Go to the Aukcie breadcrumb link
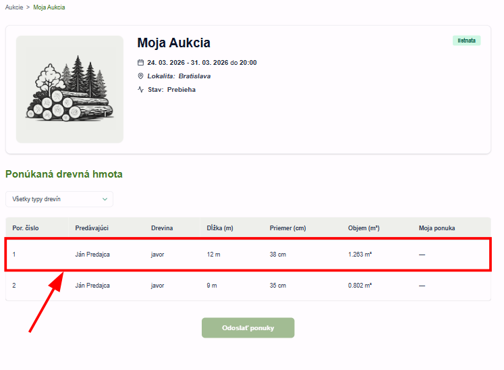 click(x=13, y=7)
